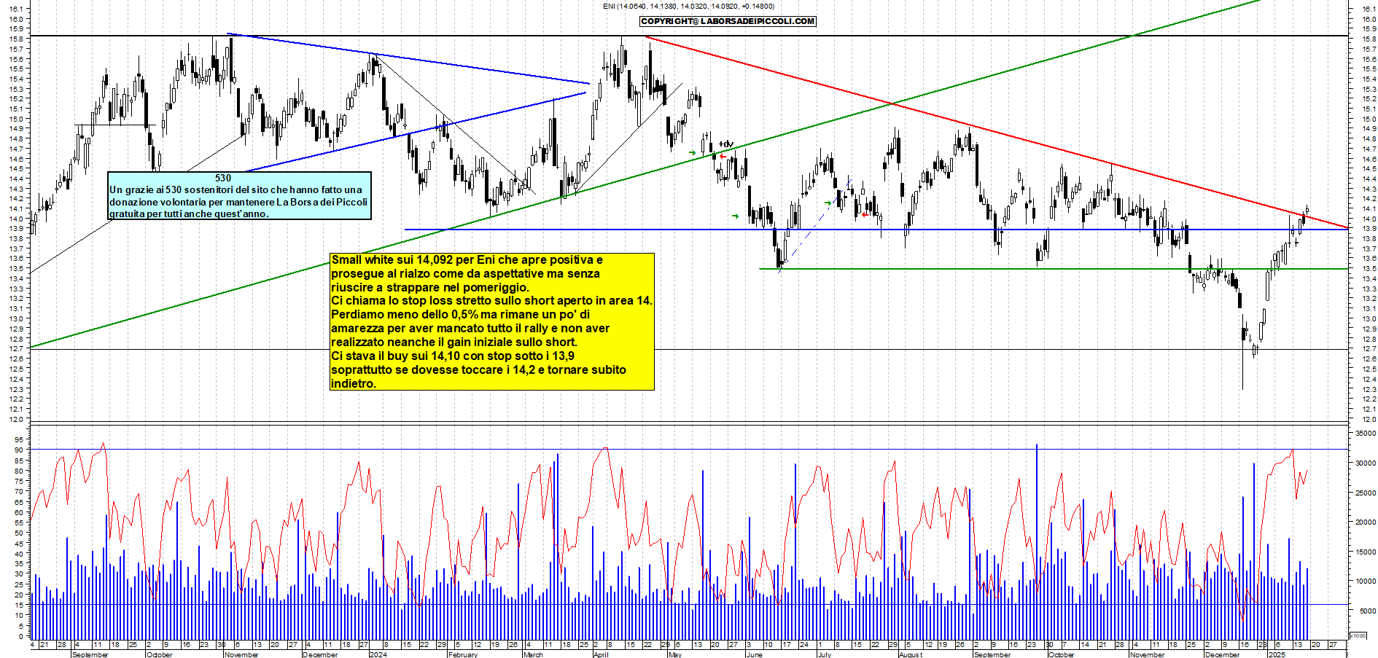Click the "14.0" label on left price axis

click(x=15, y=219)
